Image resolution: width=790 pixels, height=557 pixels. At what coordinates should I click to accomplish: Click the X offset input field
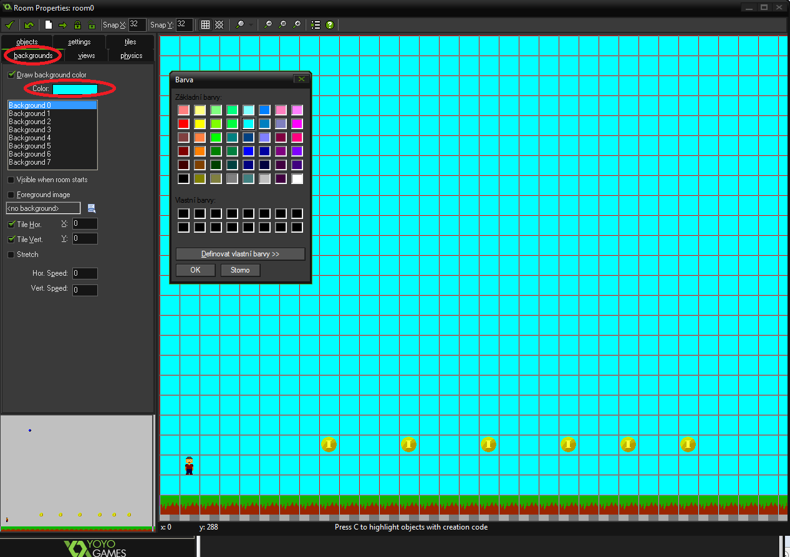tap(85, 223)
